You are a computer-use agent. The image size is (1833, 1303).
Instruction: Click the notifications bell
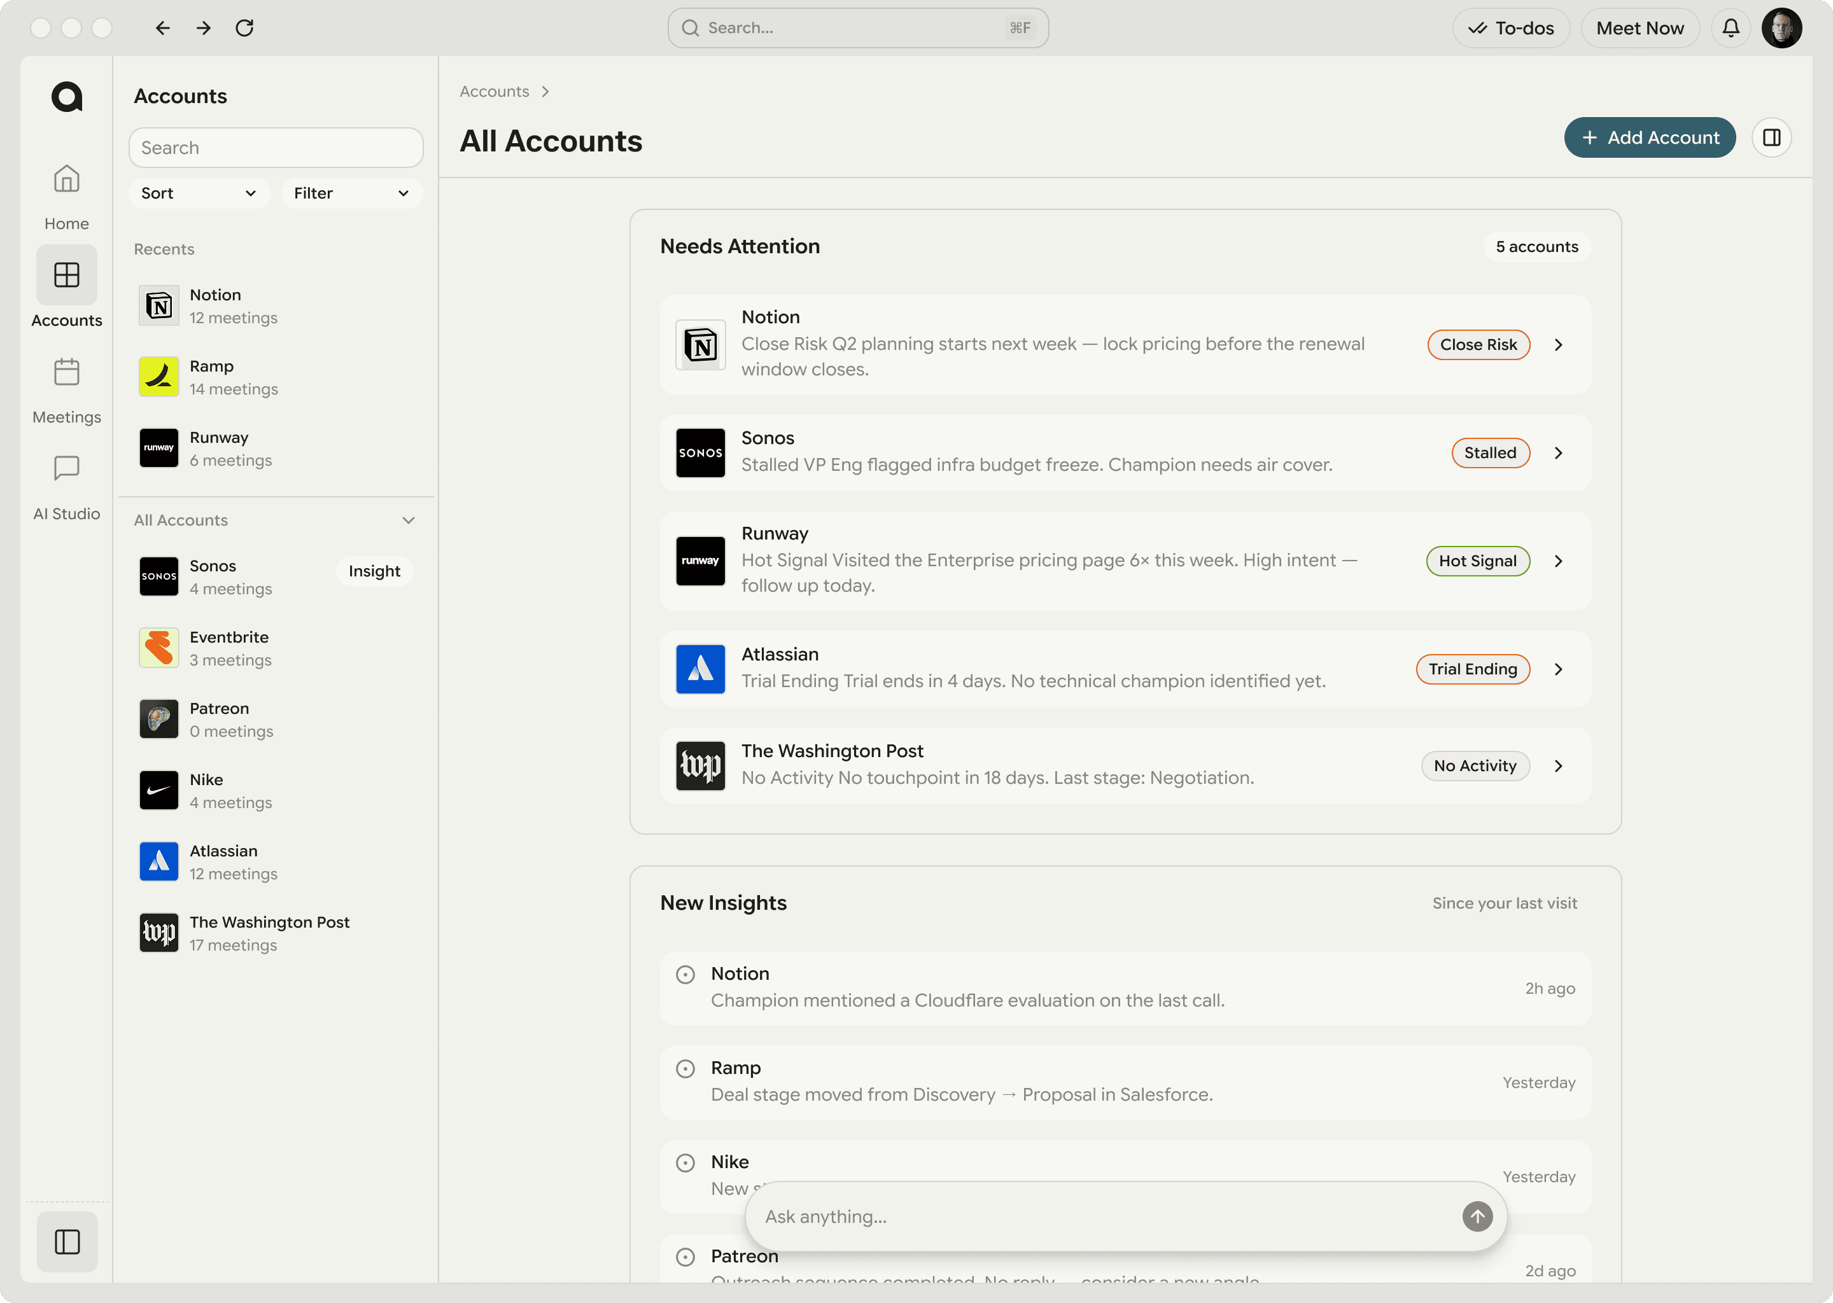pyautogui.click(x=1731, y=27)
